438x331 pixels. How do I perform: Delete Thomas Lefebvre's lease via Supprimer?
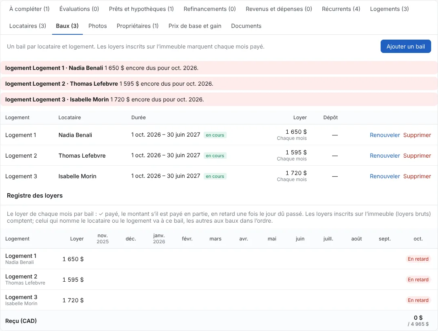(417, 156)
